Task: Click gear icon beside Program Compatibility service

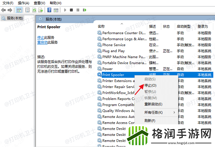Action: [x=99, y=105]
